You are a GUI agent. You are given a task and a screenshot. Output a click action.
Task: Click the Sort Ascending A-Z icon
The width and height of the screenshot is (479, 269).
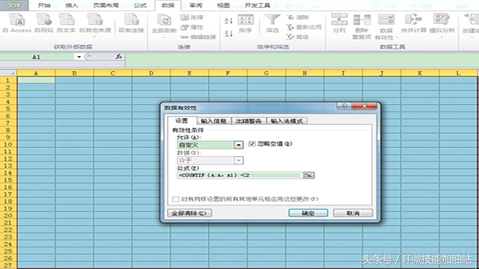tap(228, 21)
